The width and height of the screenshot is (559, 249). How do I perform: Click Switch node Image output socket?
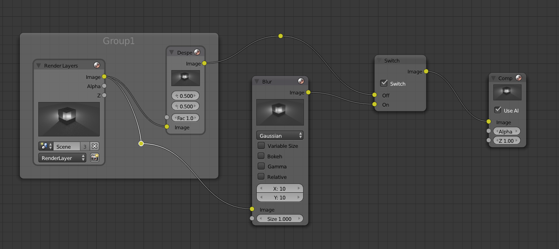point(426,71)
